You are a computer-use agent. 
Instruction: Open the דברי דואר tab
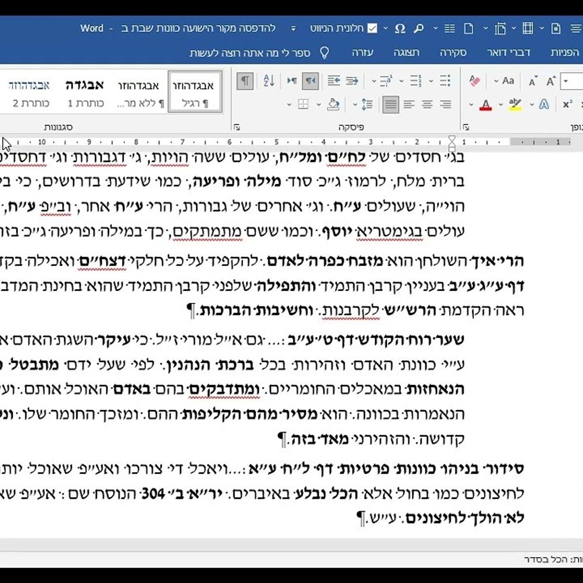tap(508, 52)
